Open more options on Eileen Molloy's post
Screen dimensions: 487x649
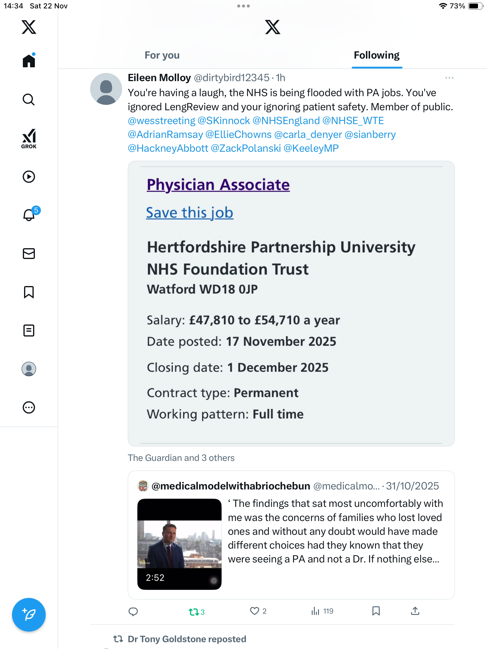449,78
